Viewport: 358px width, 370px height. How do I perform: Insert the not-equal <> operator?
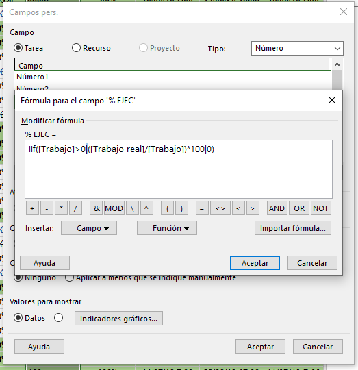coord(220,208)
